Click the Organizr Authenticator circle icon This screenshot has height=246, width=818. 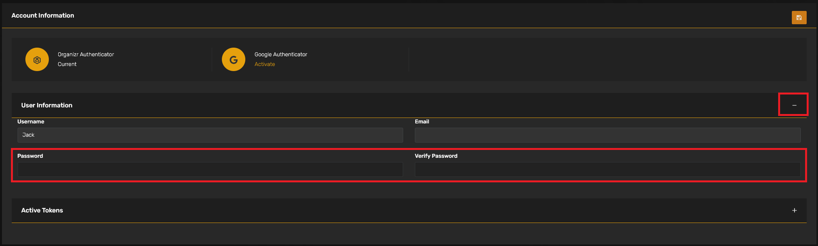coord(37,59)
